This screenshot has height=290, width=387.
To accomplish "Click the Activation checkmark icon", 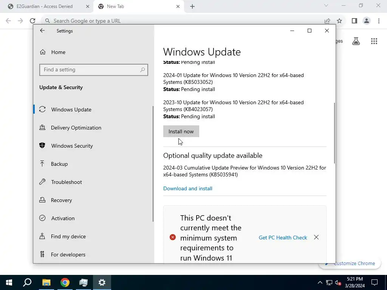I will pyautogui.click(x=42, y=218).
